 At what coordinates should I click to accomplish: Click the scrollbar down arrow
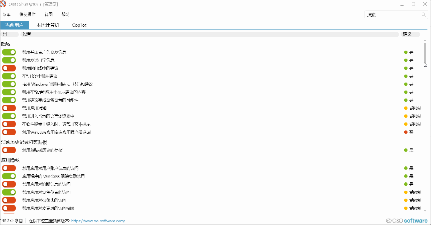coord(425,211)
